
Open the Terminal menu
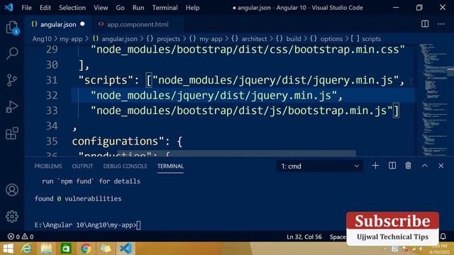[x=165, y=8]
